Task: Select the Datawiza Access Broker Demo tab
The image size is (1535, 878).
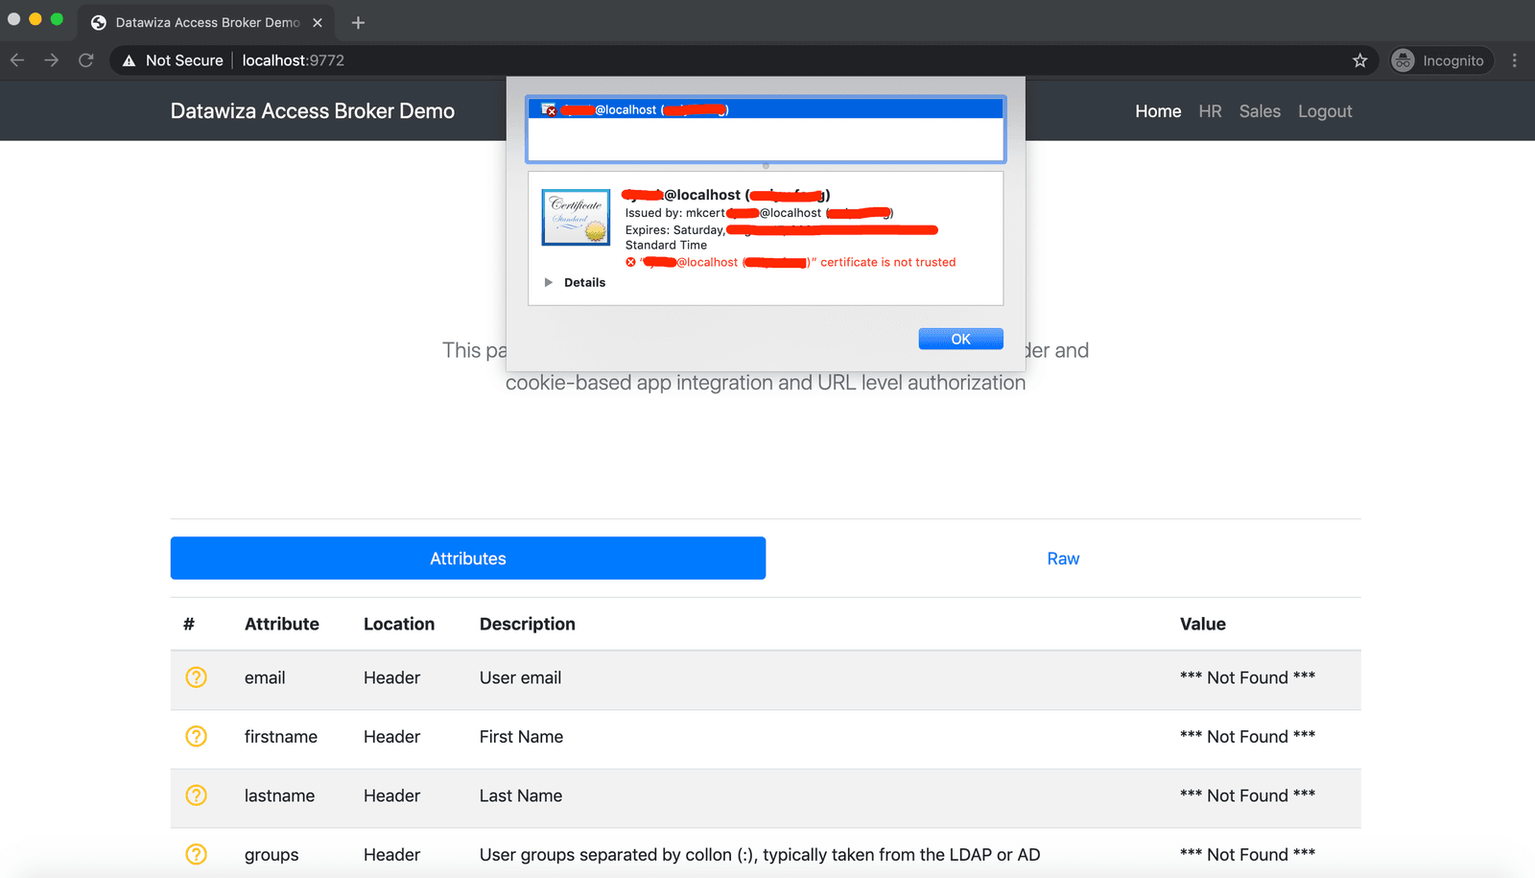Action: pyautogui.click(x=207, y=22)
